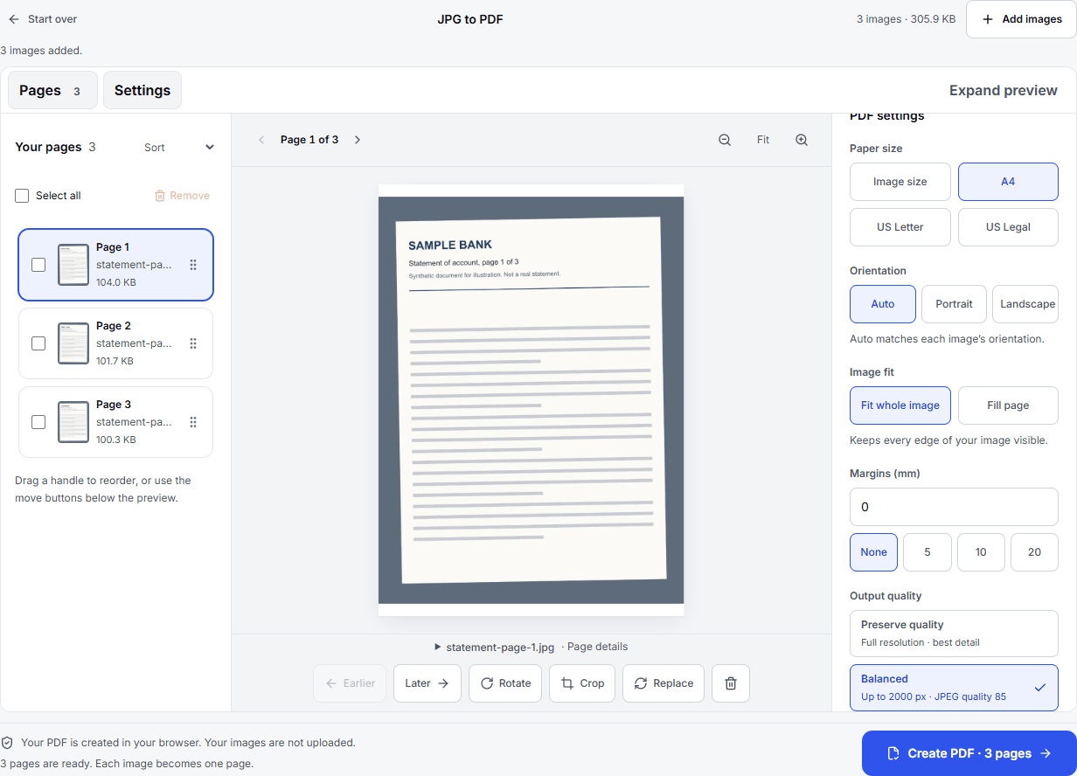Tick the checkbox for Page 2

point(38,343)
